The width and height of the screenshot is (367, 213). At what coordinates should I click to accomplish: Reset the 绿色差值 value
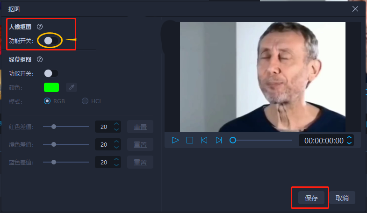click(140, 144)
